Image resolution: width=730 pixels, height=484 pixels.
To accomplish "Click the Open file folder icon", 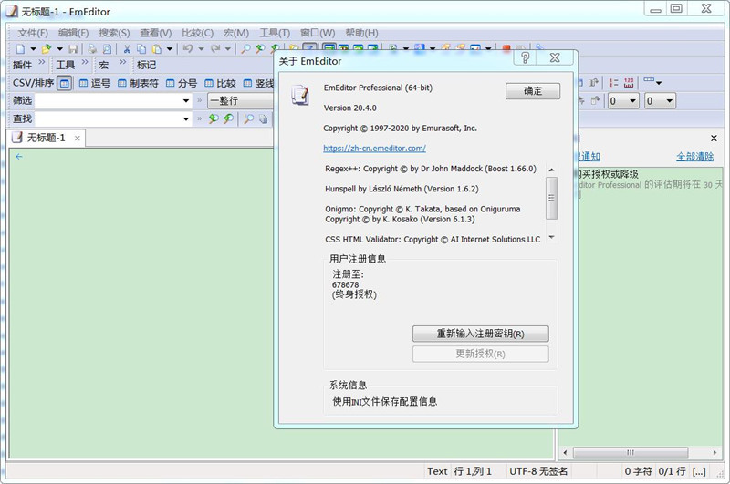I will tap(46, 48).
